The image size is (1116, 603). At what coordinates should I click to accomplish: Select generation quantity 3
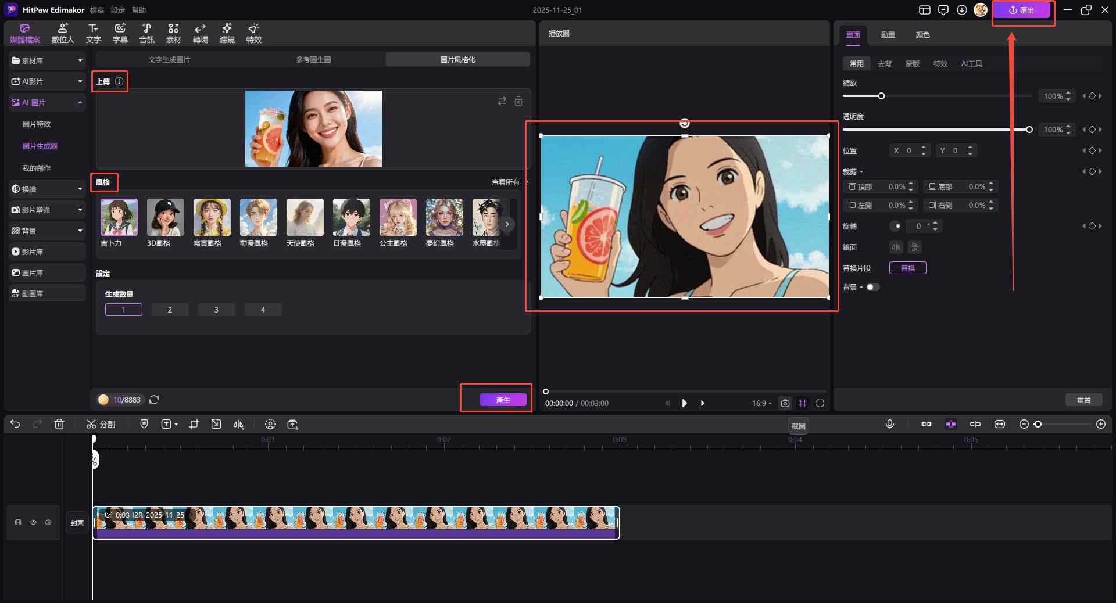click(x=216, y=310)
